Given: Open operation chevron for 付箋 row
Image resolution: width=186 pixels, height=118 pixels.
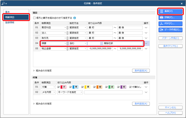Looking at the screenshot, I should [146, 87].
